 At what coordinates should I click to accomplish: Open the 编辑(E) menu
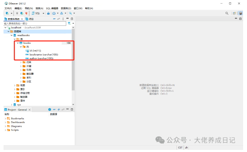click(x=18, y=8)
